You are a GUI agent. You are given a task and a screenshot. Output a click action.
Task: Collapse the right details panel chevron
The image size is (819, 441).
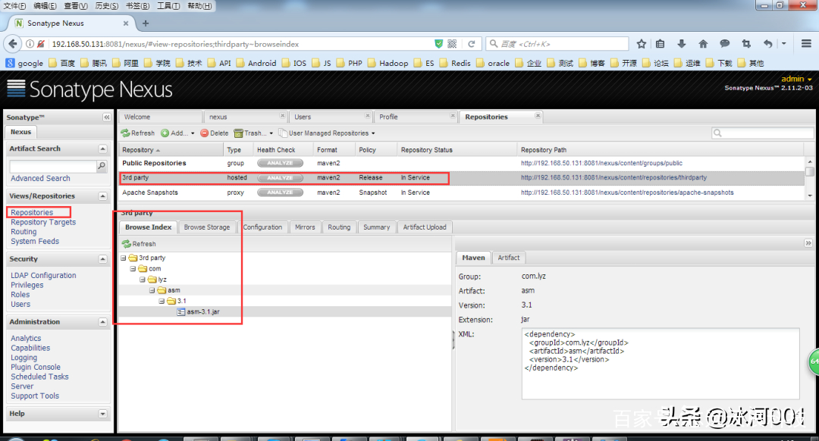pos(808,243)
